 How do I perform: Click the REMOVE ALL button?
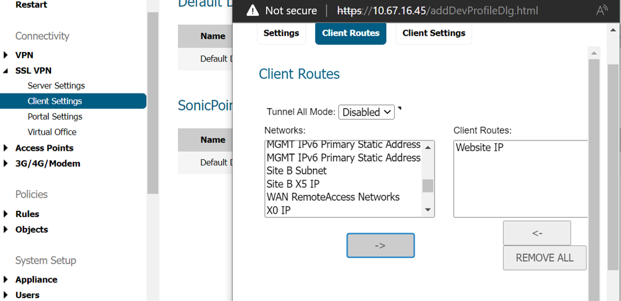point(544,258)
